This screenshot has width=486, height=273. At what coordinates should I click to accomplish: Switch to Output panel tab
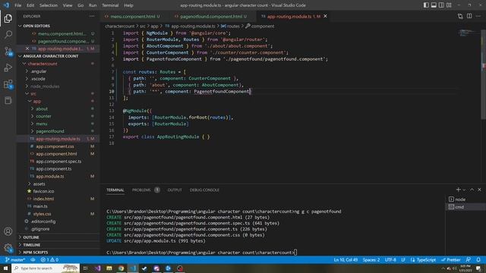pos(175,190)
